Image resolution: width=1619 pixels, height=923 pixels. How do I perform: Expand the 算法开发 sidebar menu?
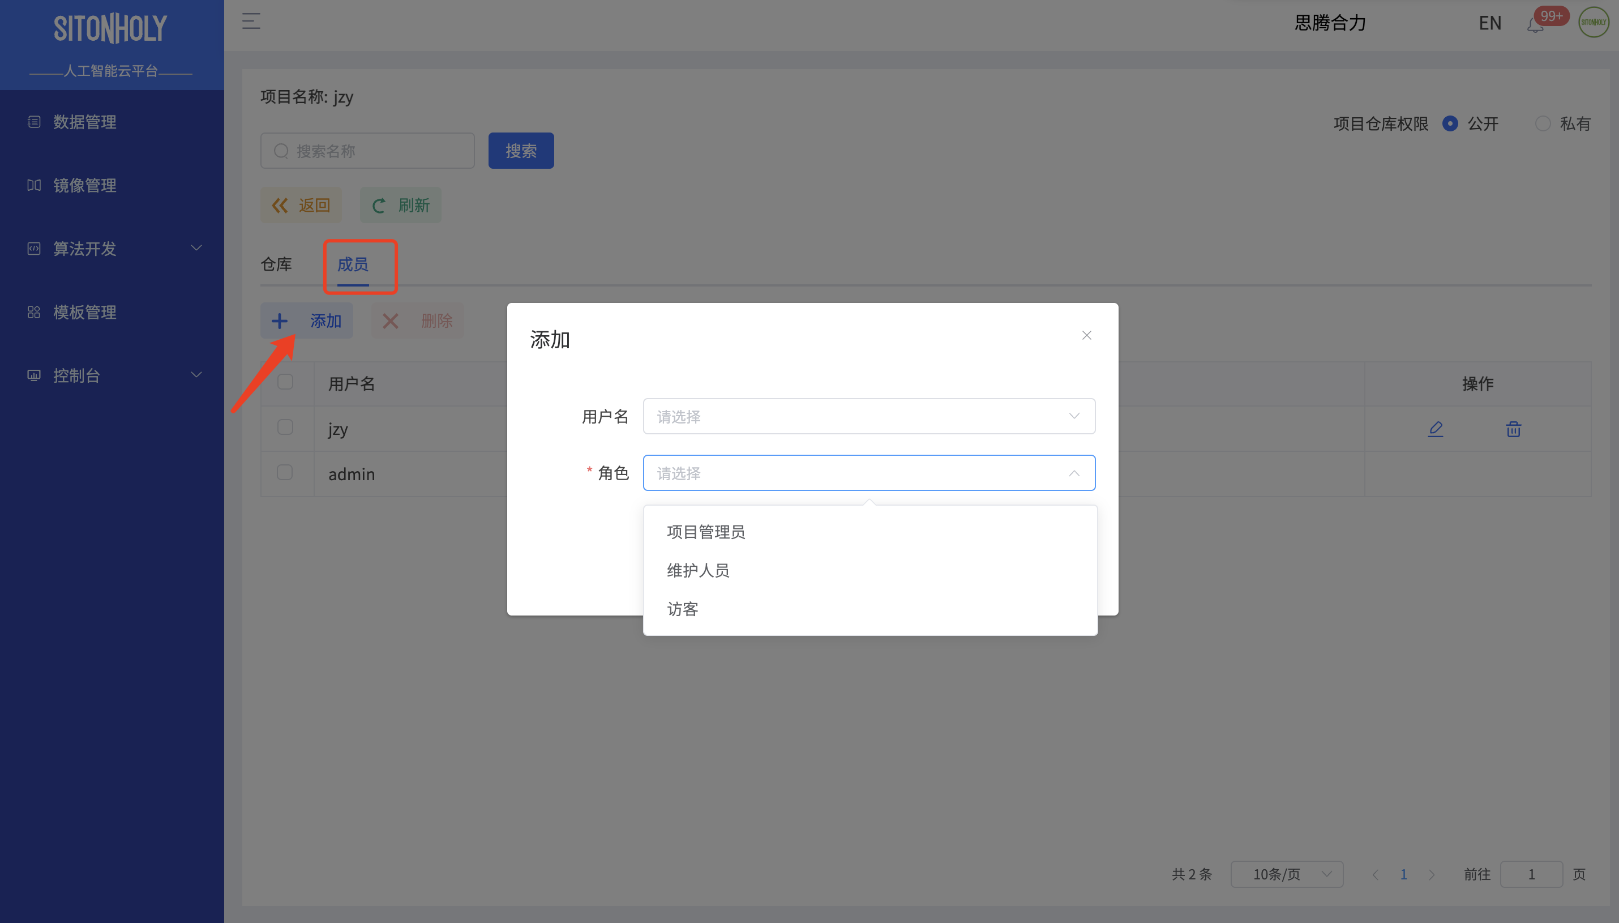(x=112, y=249)
